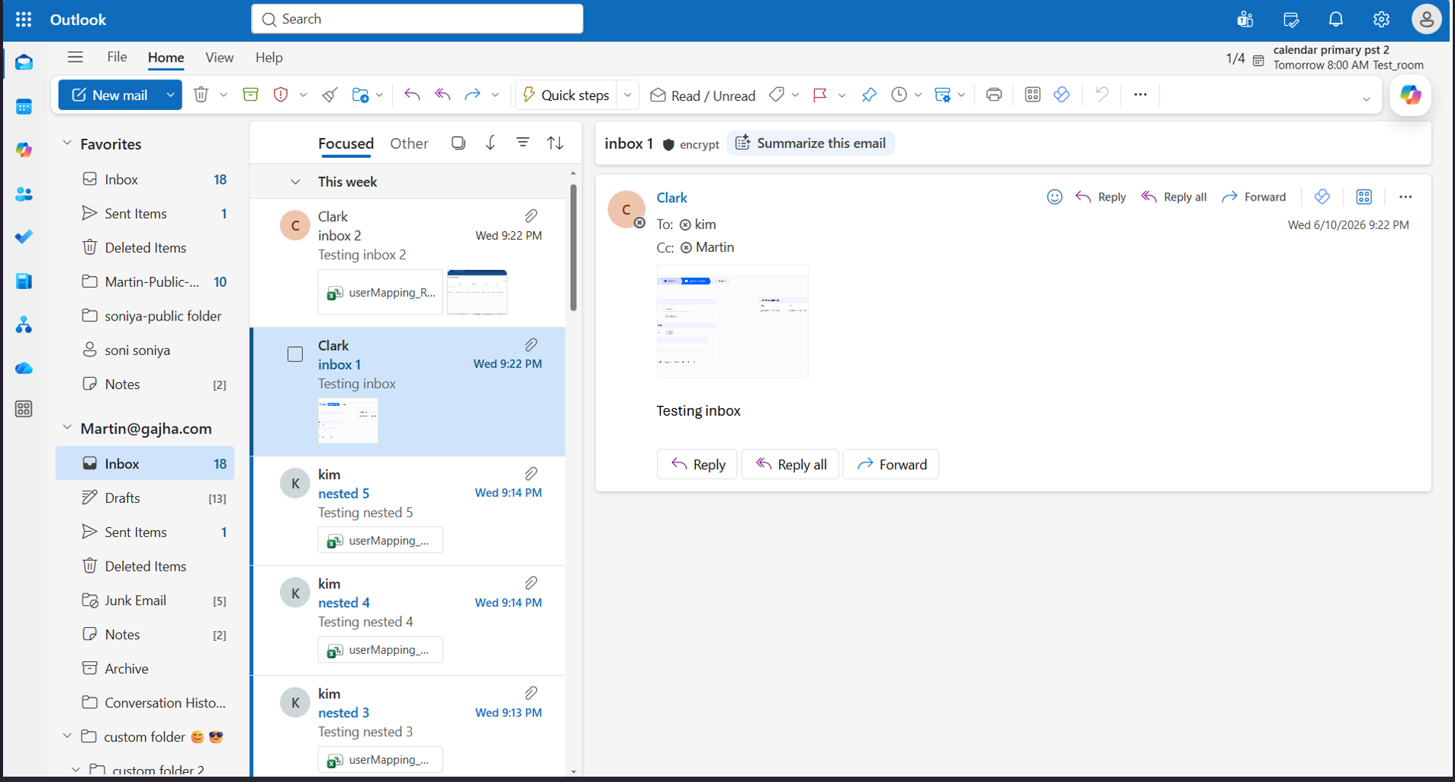Expand the ribbon with chevron
Screen dimensions: 1455x782
coord(1366,99)
